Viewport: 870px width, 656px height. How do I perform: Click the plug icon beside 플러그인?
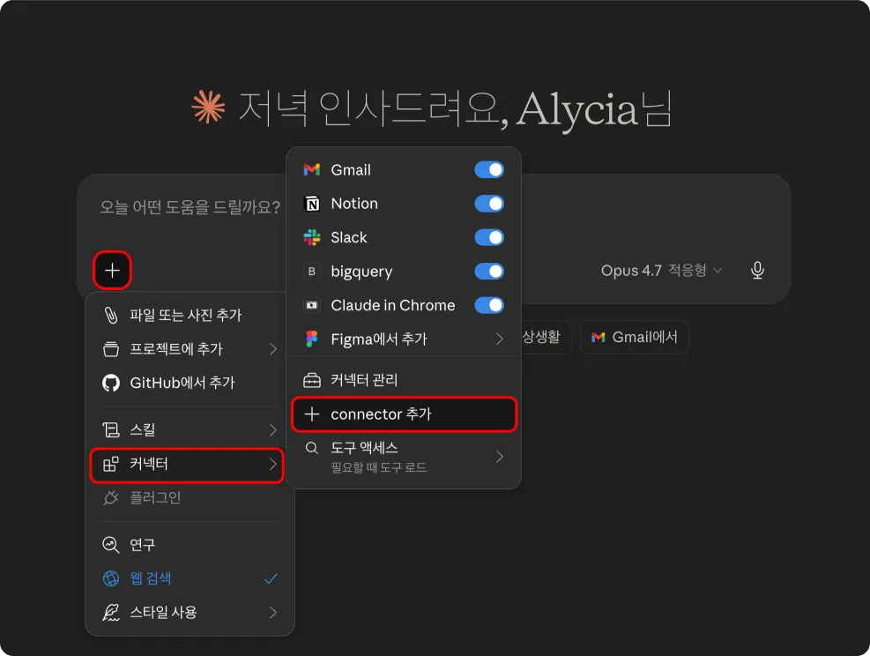click(x=111, y=498)
